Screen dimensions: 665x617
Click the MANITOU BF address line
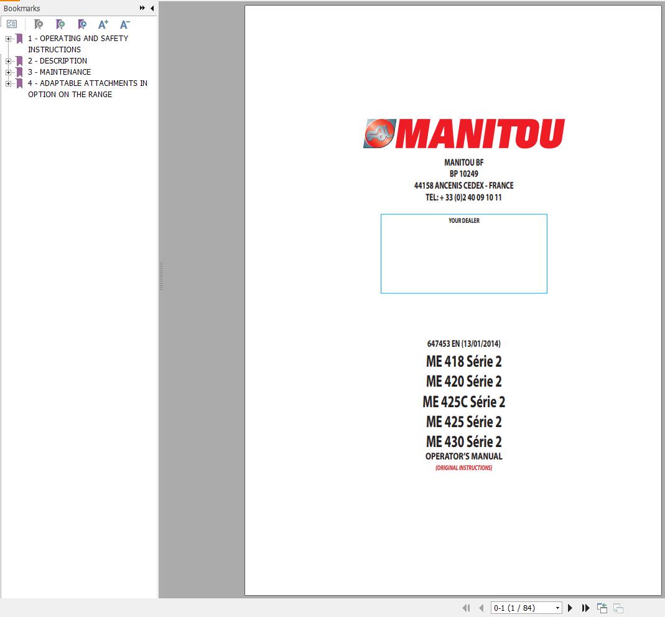point(464,162)
